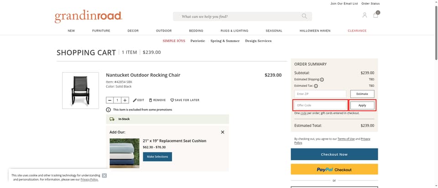The height and width of the screenshot is (188, 438).
Task: Open the rocking chair thumbnail image
Action: pyautogui.click(x=80, y=90)
